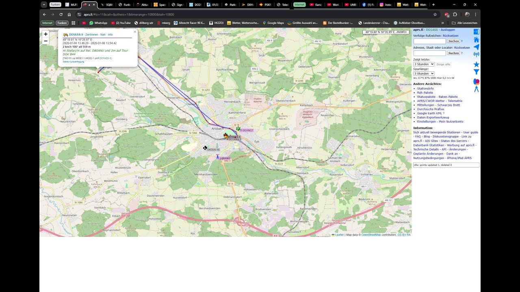Open the DO1ASS account link

click(x=432, y=30)
